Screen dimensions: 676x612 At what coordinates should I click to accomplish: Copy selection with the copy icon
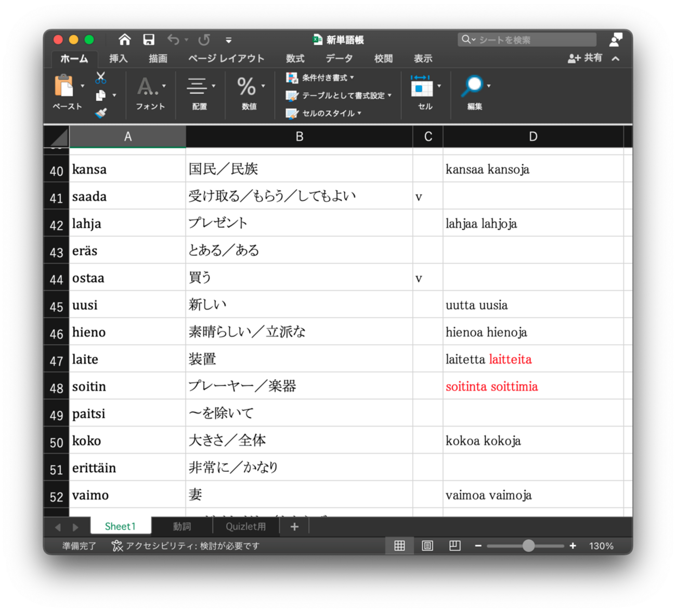101,96
